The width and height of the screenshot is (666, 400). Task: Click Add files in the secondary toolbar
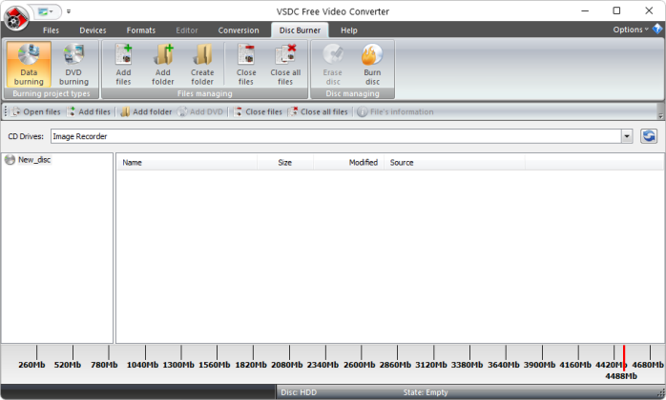[x=89, y=112]
